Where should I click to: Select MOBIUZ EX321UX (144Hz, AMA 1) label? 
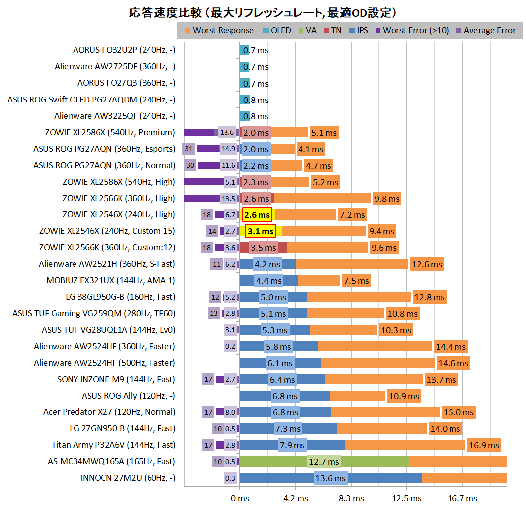[111, 281]
